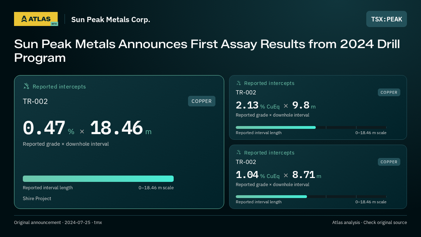The height and width of the screenshot is (237, 421).
Task: Click the 8.71 interval value
Action: tap(303, 175)
